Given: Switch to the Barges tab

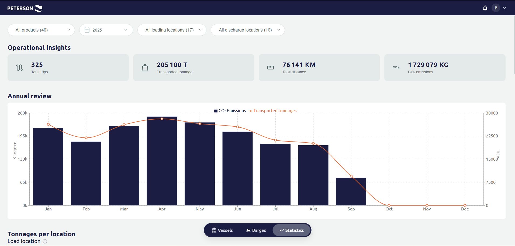Looking at the screenshot, I should [x=256, y=230].
